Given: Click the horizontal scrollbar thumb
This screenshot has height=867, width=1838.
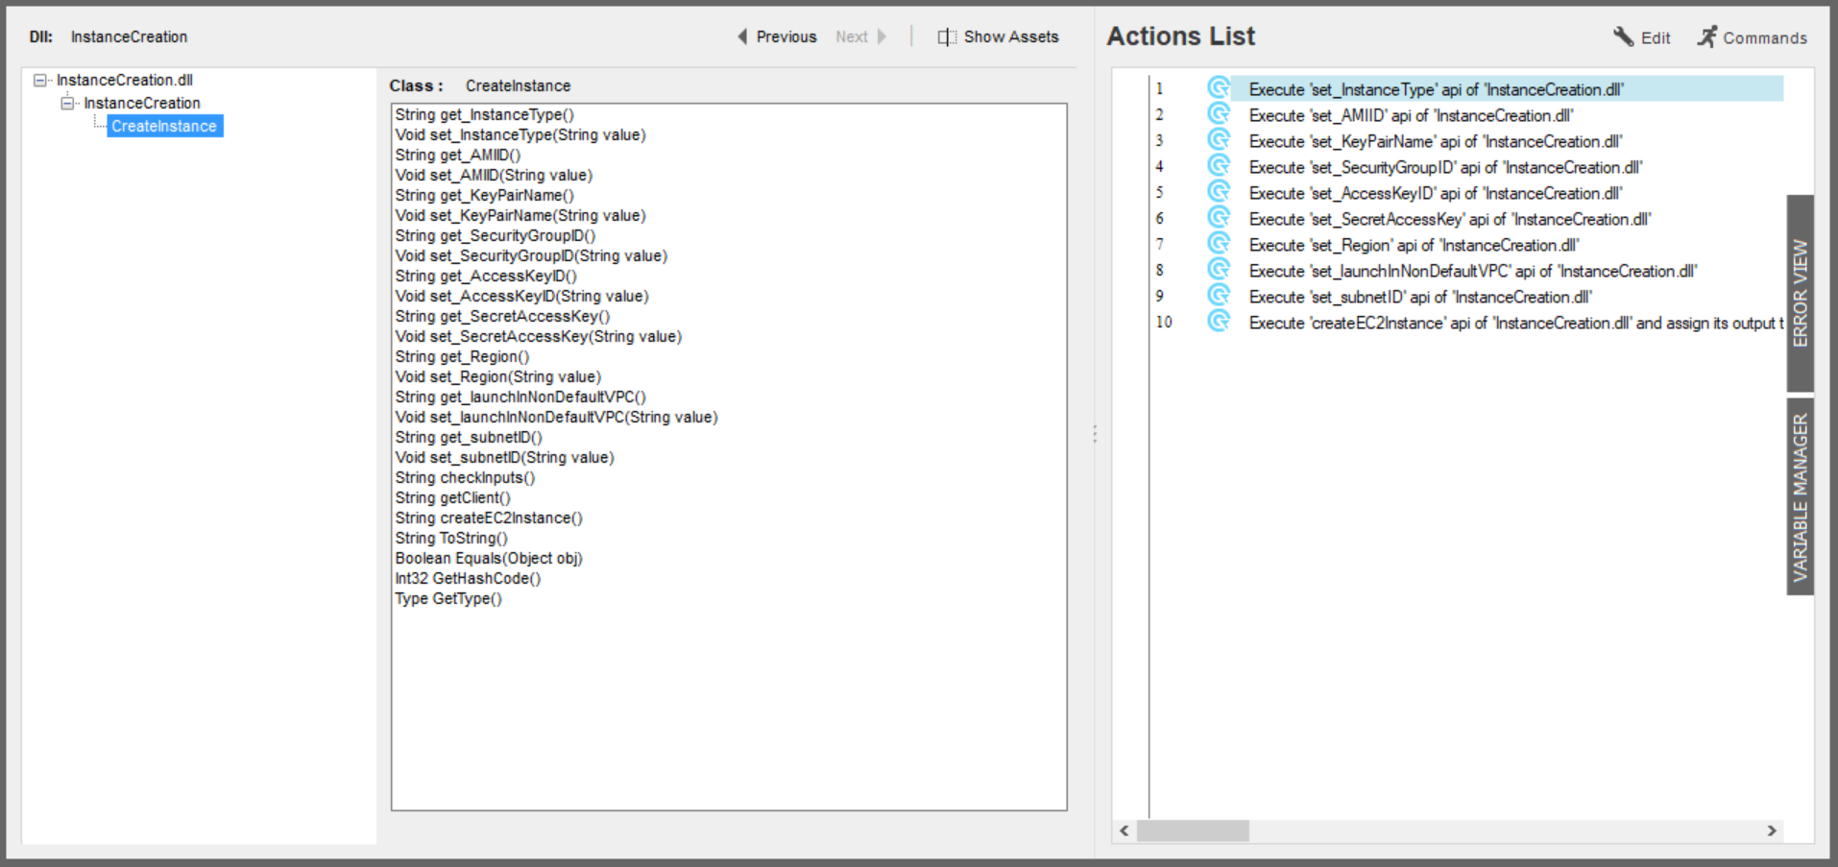Looking at the screenshot, I should [1193, 831].
